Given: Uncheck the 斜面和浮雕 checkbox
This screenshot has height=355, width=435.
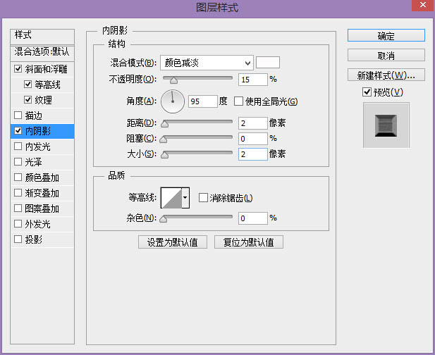Looking at the screenshot, I should pyautogui.click(x=18, y=69).
